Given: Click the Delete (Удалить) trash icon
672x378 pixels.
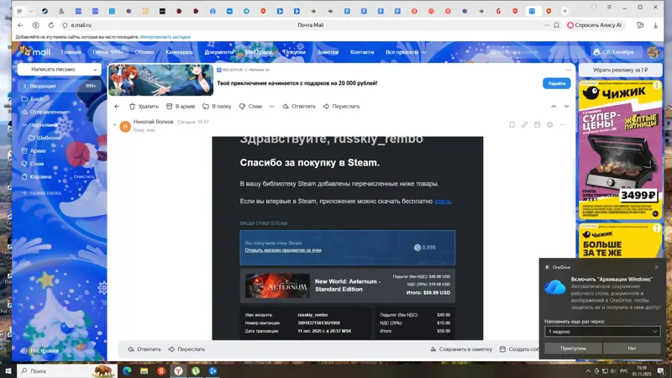Looking at the screenshot, I should click(133, 107).
